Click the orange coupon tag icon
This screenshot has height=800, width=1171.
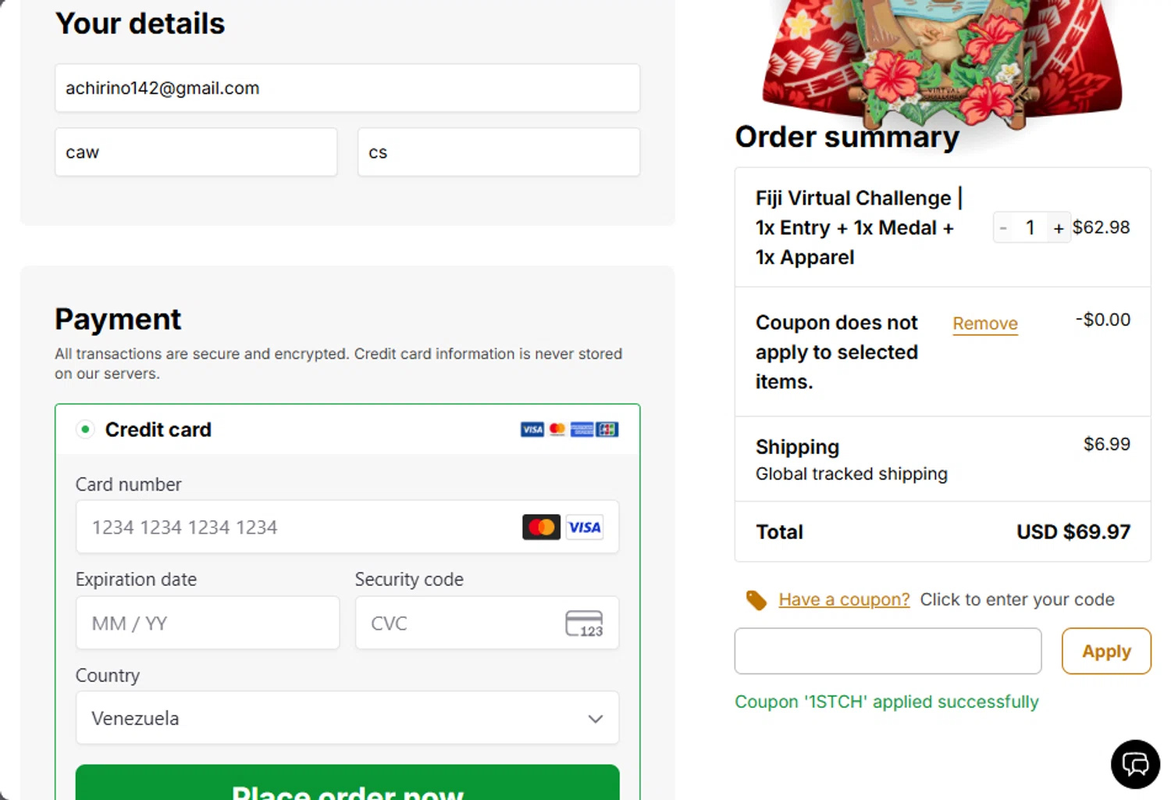click(x=756, y=600)
